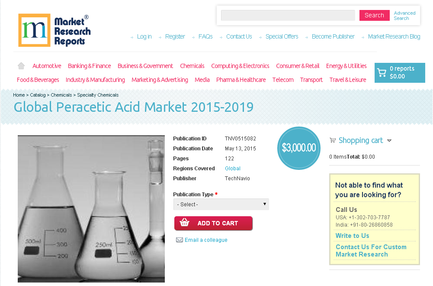Viewport: 433px width, 286px height.
Task: Click inside the search input field
Action: click(287, 15)
